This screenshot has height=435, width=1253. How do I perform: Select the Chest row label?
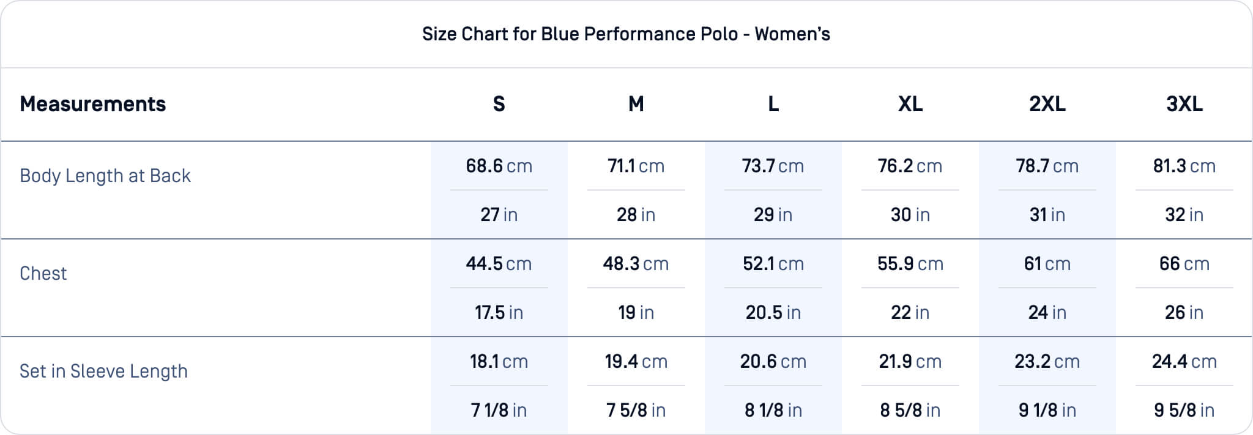click(x=43, y=273)
